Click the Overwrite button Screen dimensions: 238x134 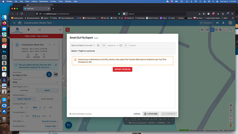click(169, 114)
